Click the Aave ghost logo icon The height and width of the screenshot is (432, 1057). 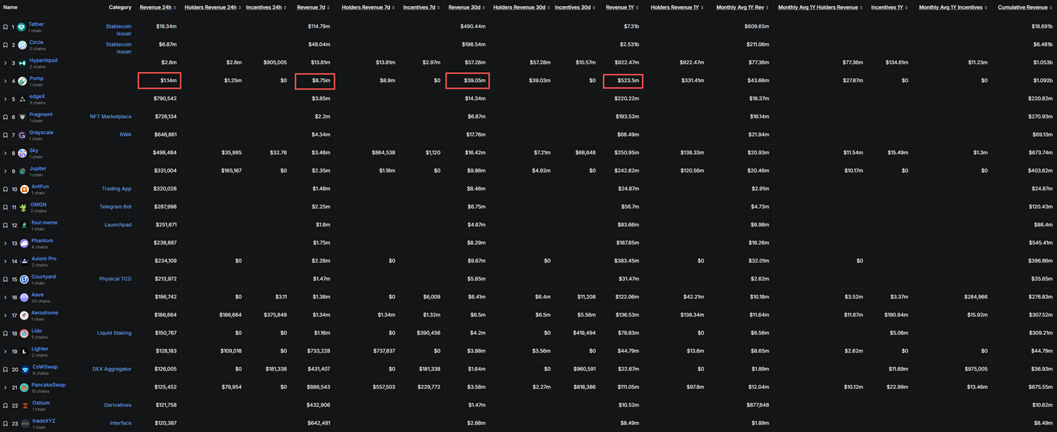point(25,298)
